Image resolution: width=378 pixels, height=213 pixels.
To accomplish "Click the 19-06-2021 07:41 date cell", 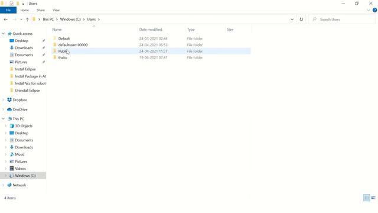I will 154,57.
